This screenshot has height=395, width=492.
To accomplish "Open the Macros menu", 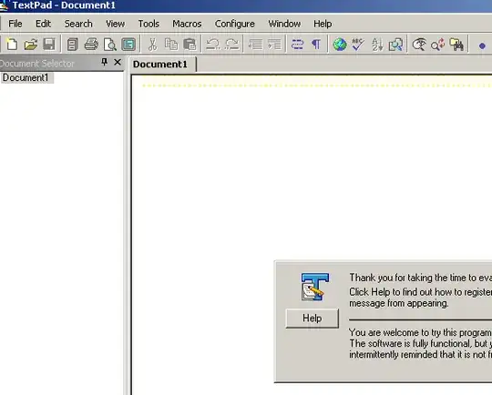I will click(x=187, y=24).
